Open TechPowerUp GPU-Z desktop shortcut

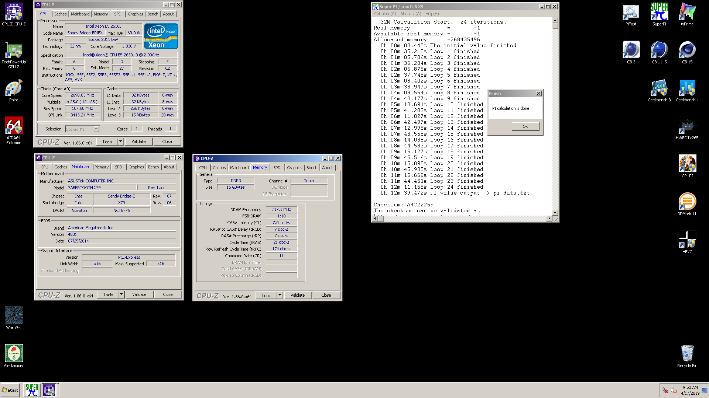[x=14, y=55]
